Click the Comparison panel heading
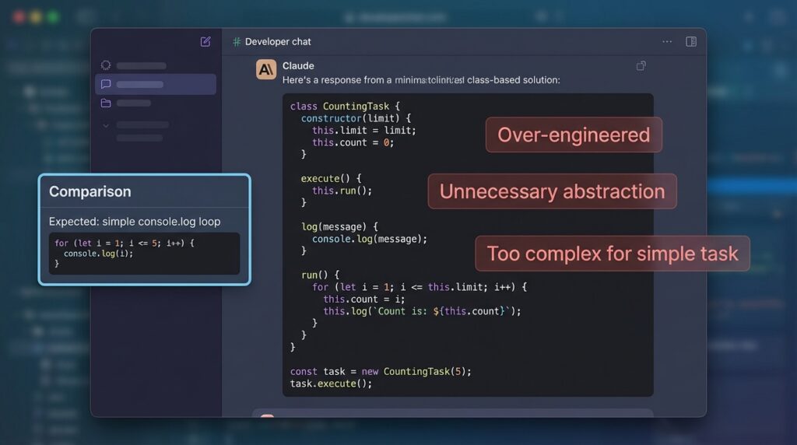 (90, 191)
